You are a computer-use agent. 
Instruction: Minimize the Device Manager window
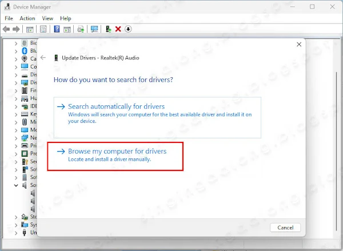292,7
